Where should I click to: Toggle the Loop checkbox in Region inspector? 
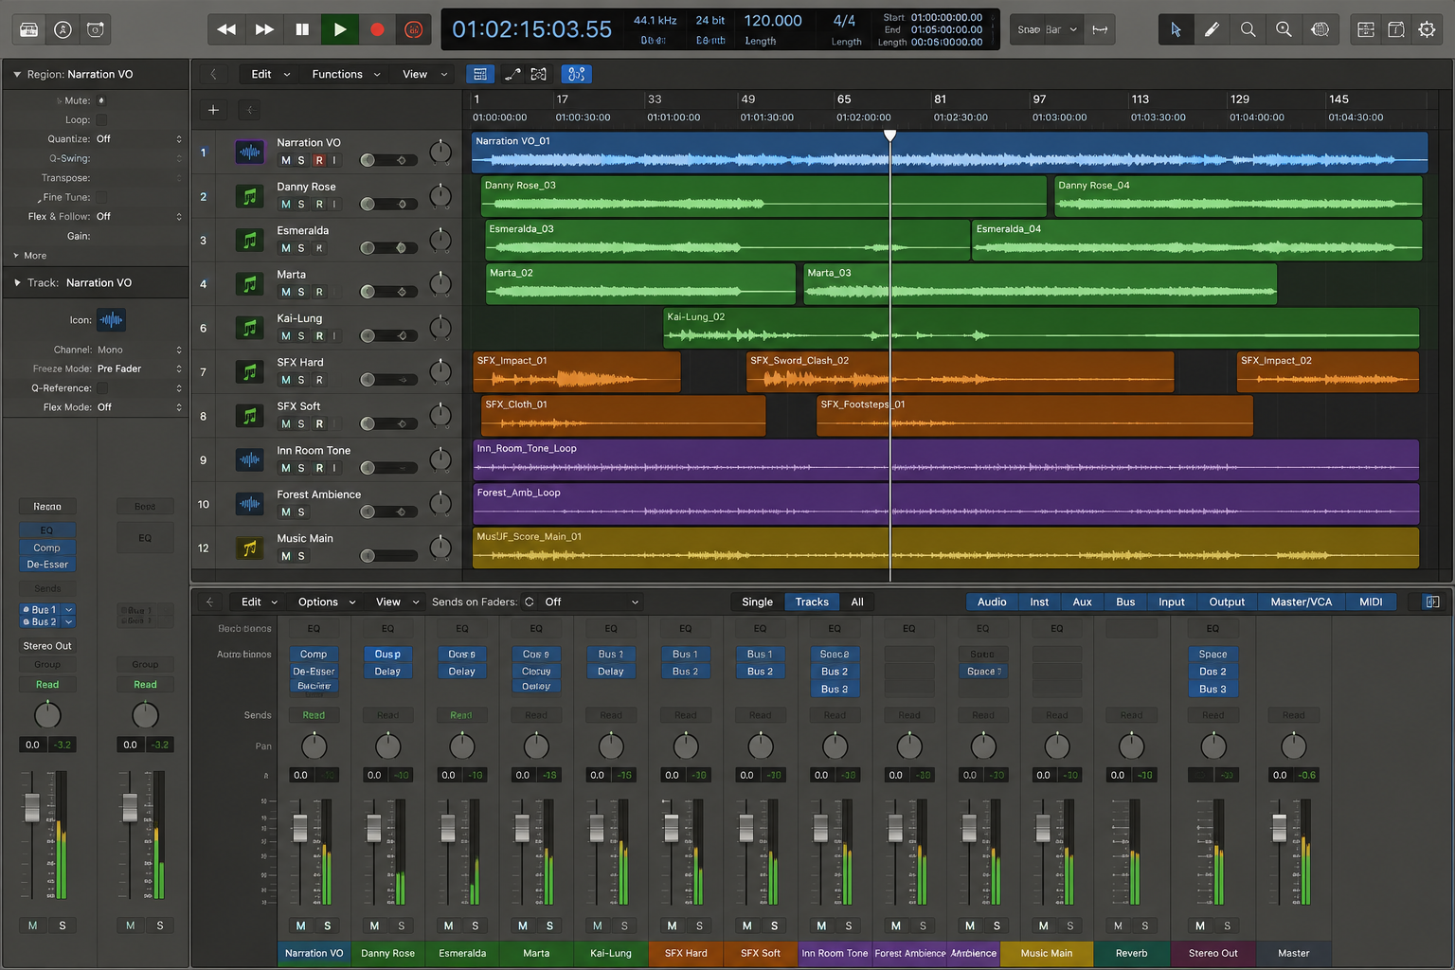click(x=101, y=120)
